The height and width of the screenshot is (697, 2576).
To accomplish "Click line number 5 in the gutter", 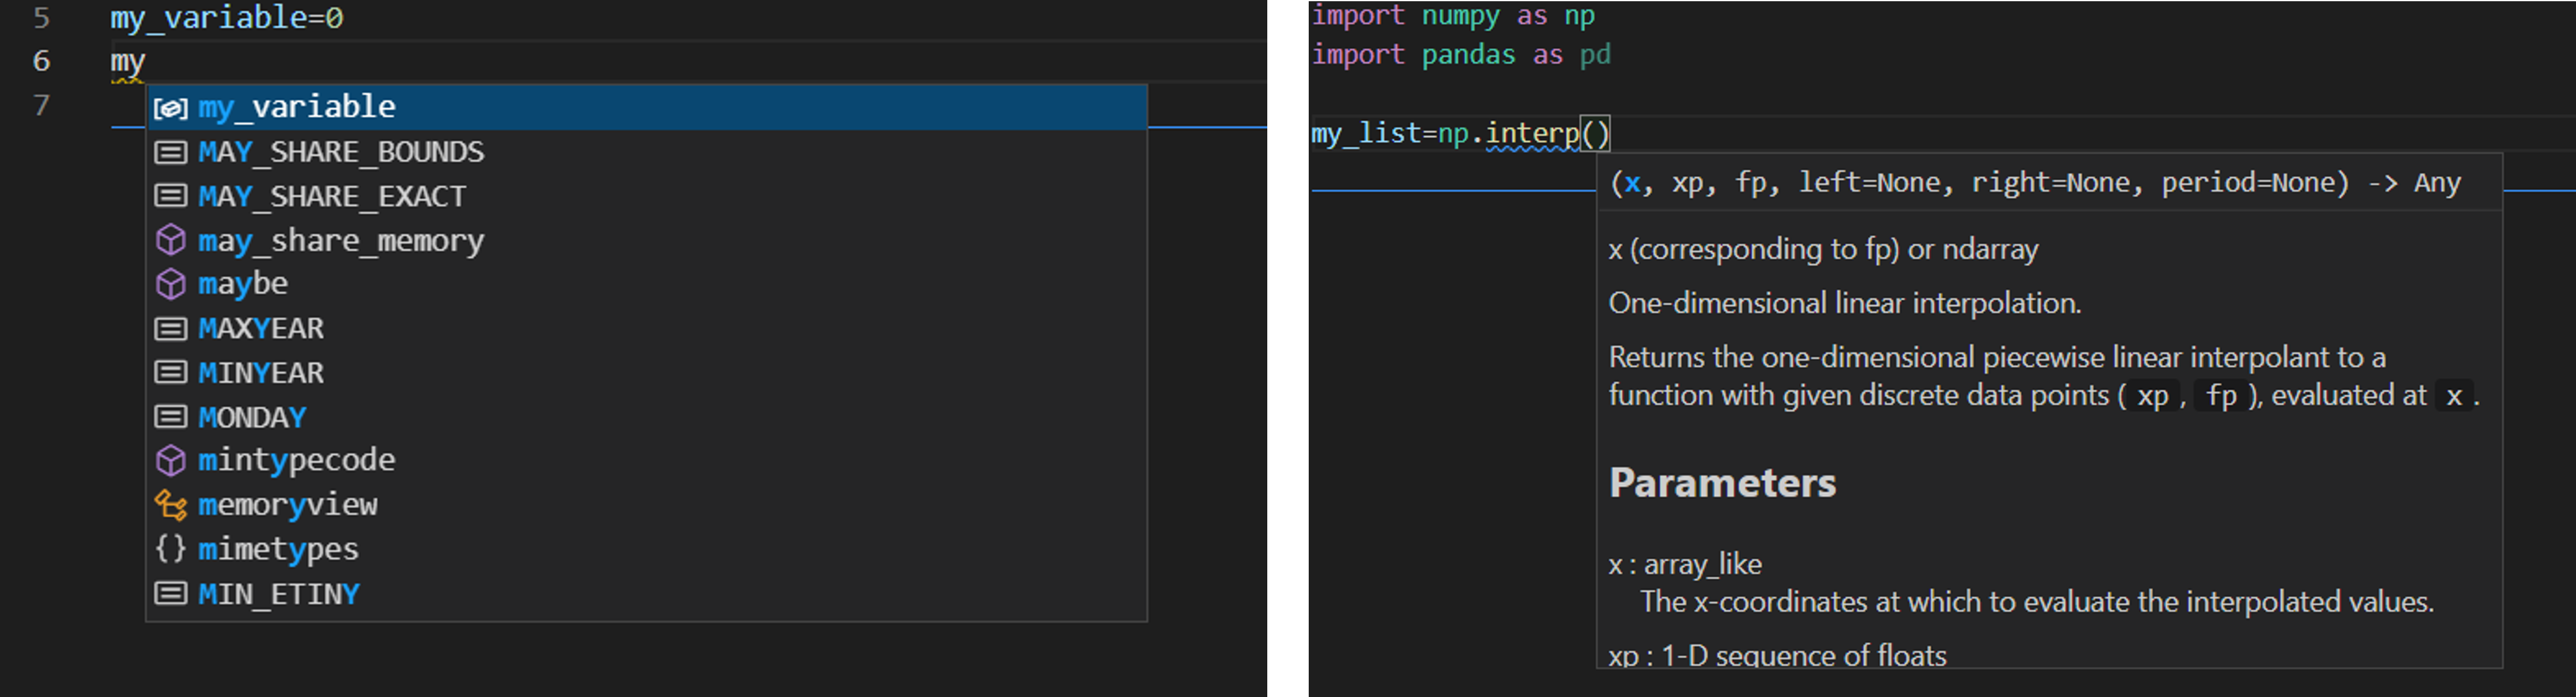I will coord(41,18).
